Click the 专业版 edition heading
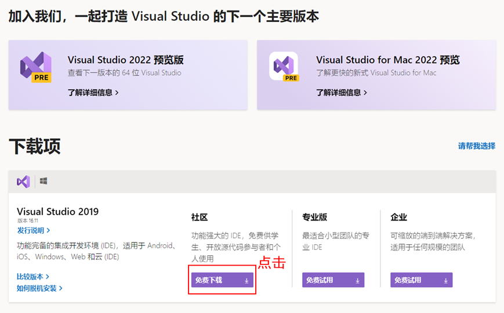504x313 pixels. click(315, 217)
